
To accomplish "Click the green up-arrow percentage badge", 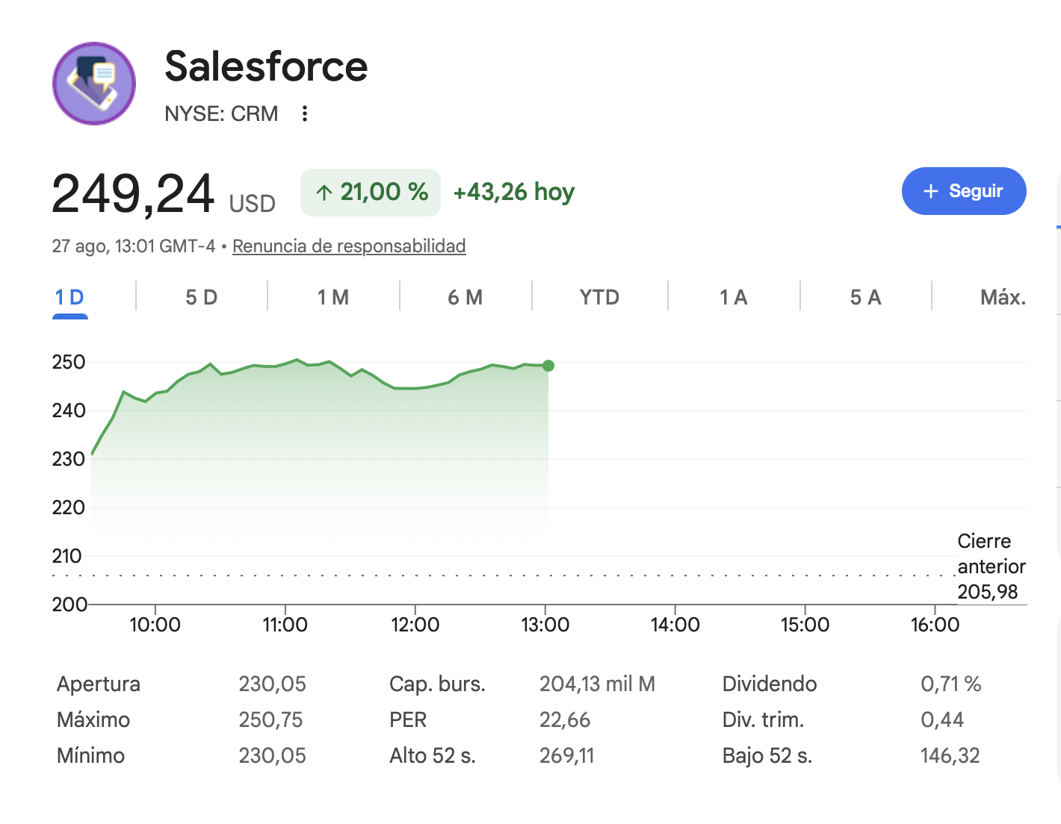I will (x=371, y=193).
